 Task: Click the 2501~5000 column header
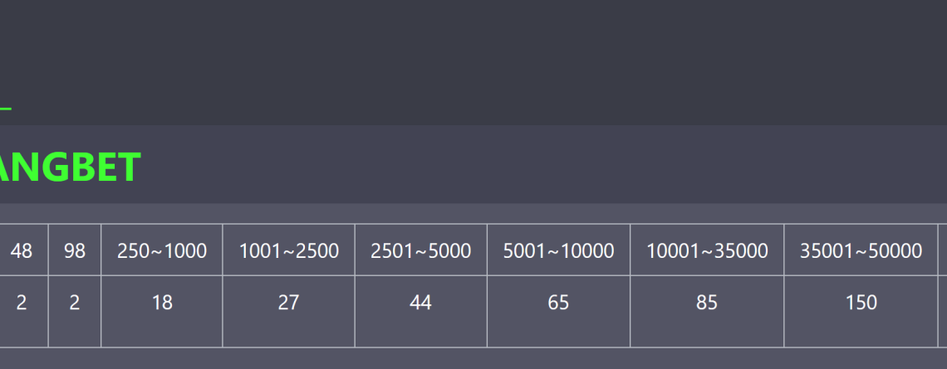[x=421, y=250]
